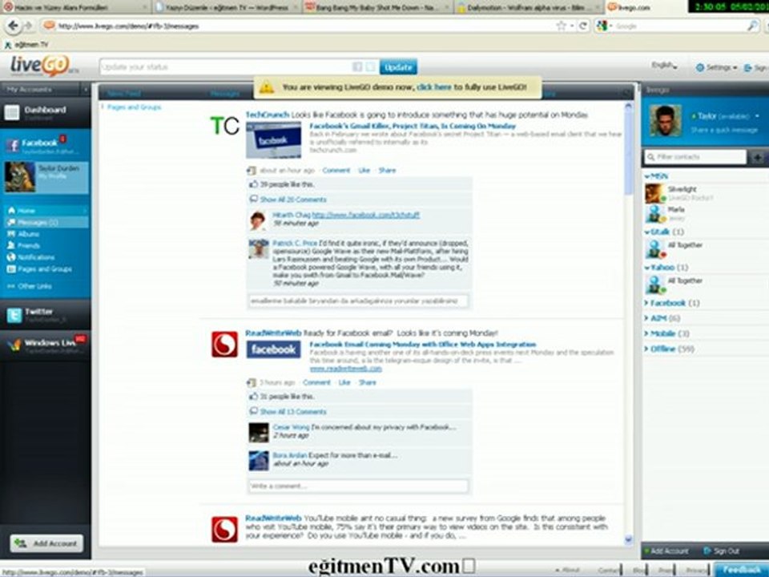Open Bora Arslan's profile link

tap(289, 455)
